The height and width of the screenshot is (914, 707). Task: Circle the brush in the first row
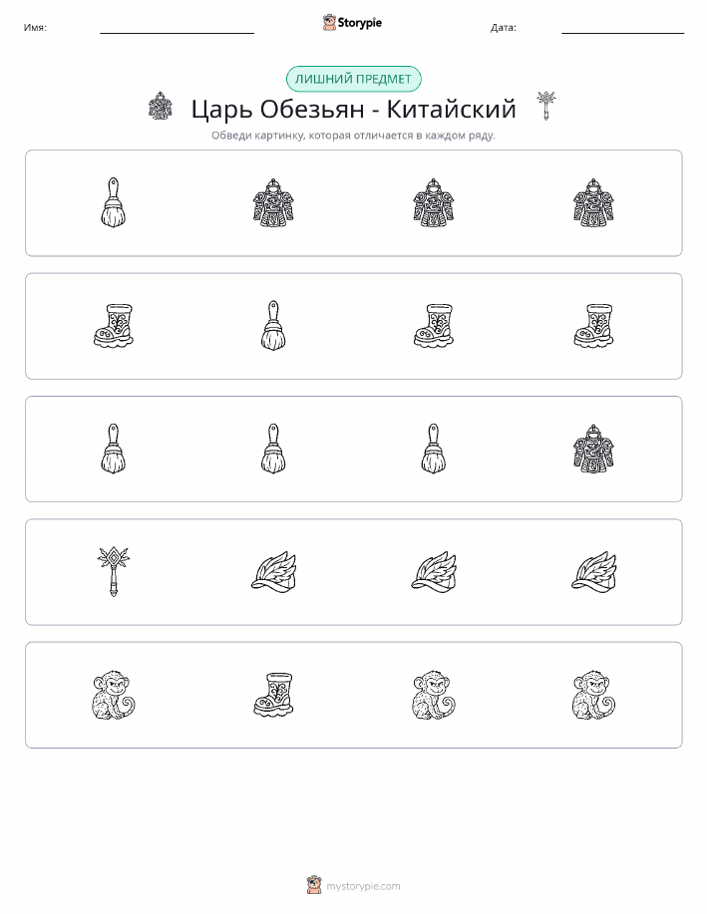(113, 202)
